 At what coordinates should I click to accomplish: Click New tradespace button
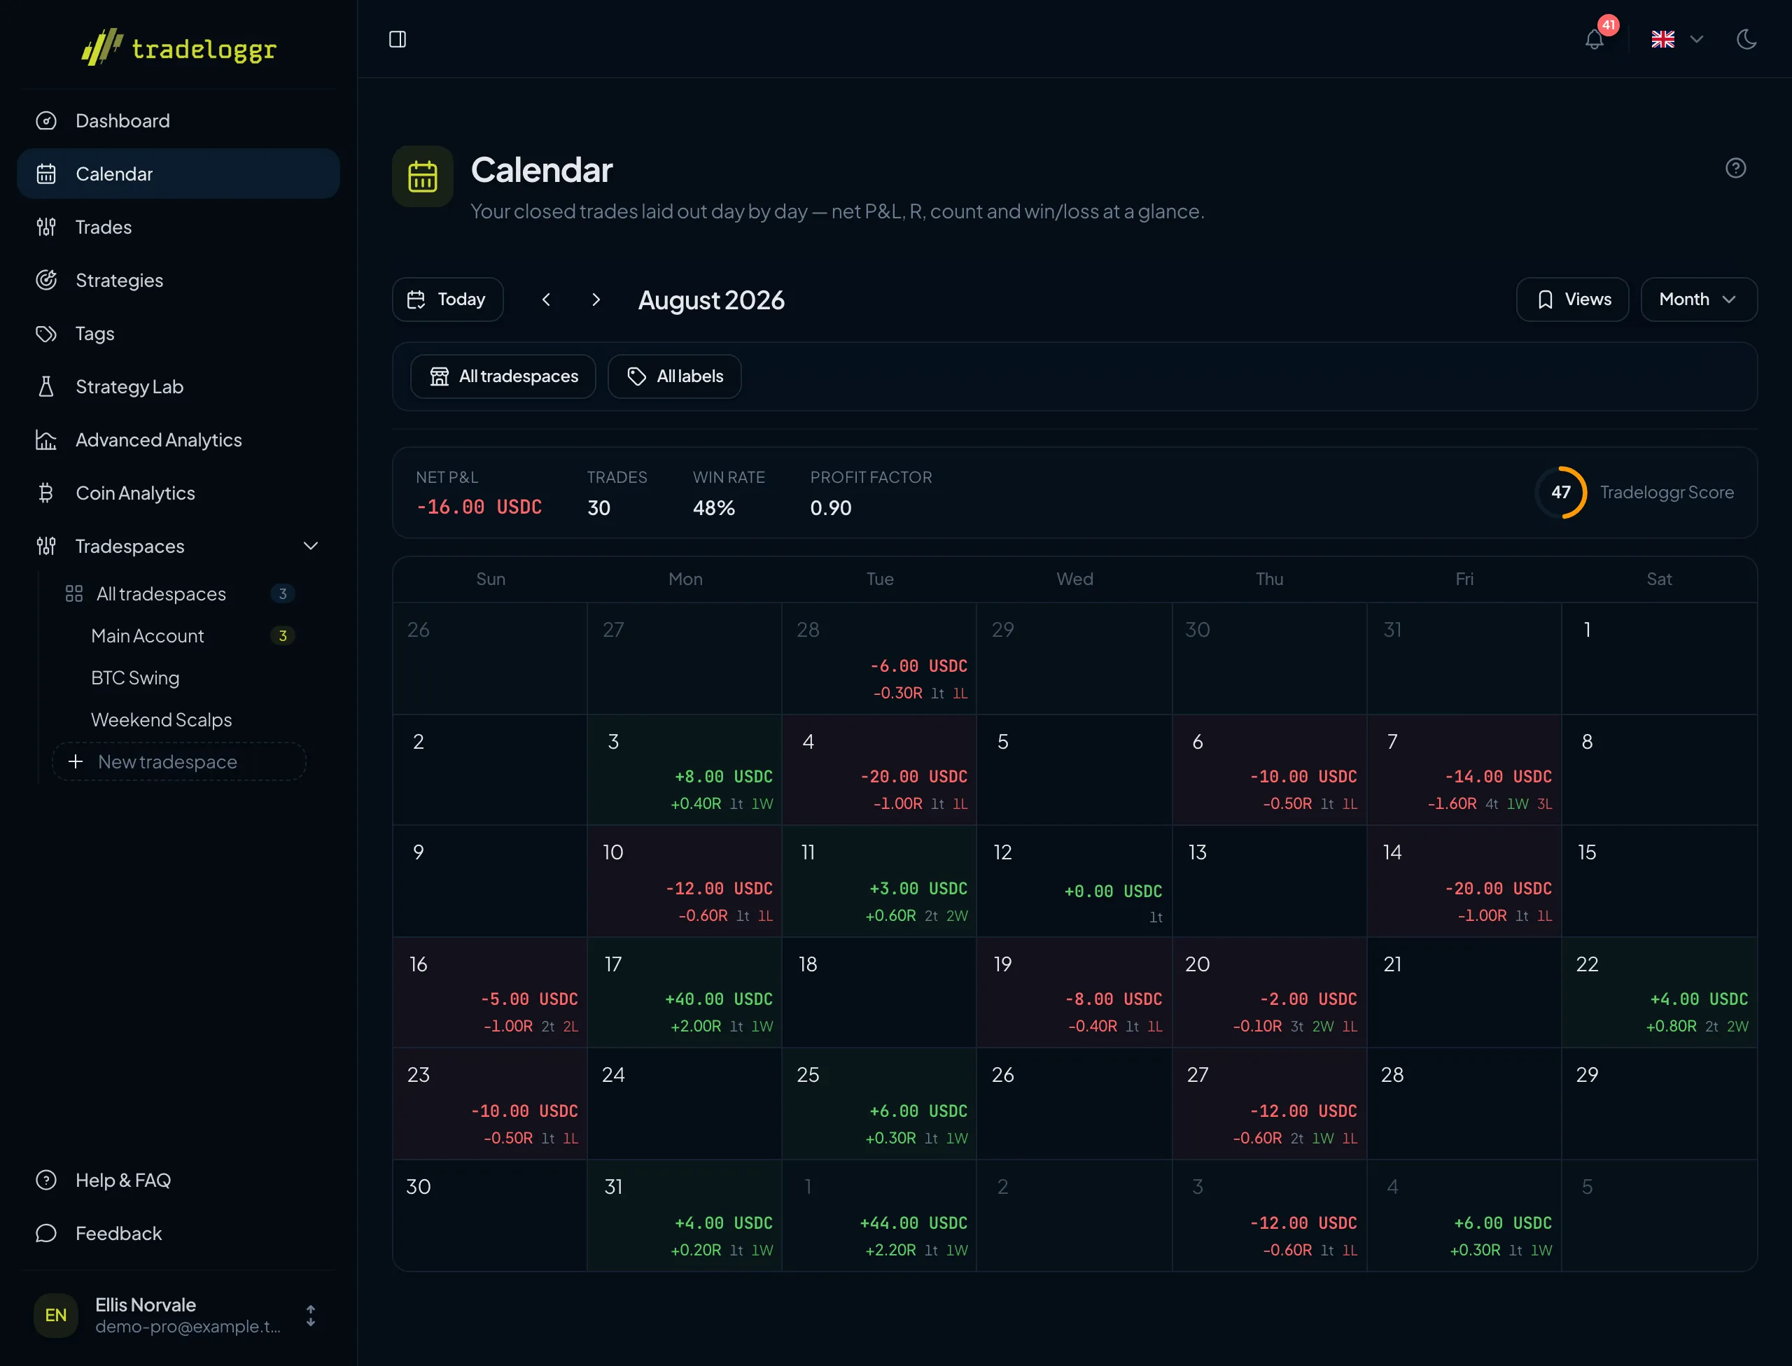pyautogui.click(x=179, y=762)
